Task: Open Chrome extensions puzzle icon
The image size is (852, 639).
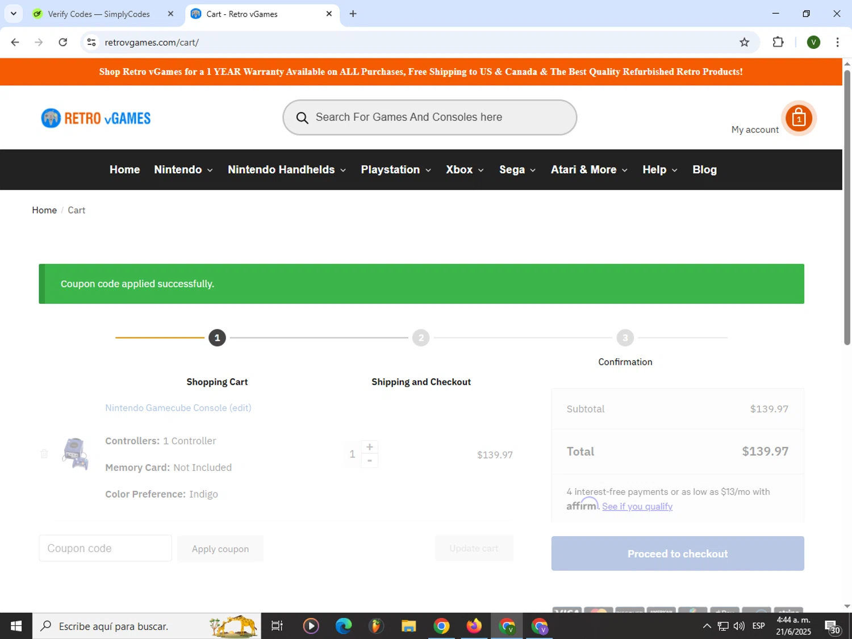Action: [778, 42]
